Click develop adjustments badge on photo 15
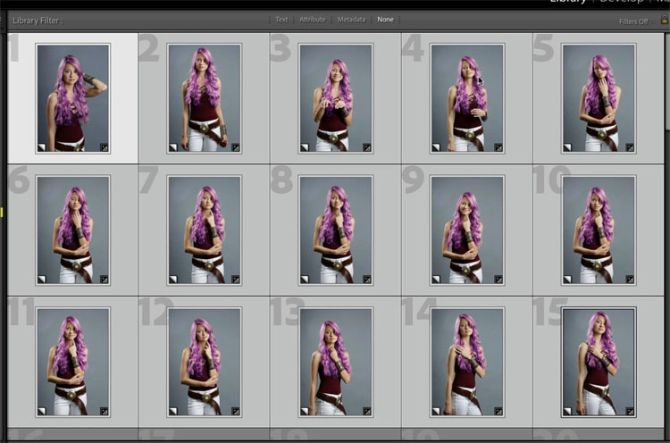This screenshot has width=670, height=443. click(x=630, y=412)
